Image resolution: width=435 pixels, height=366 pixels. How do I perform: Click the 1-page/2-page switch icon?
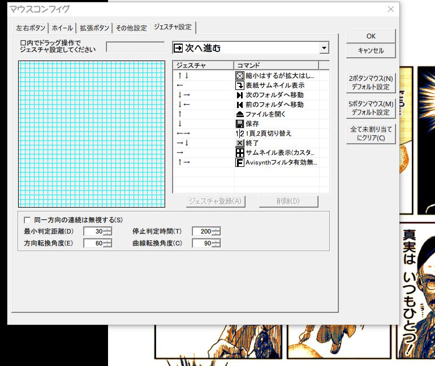(240, 134)
